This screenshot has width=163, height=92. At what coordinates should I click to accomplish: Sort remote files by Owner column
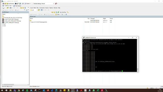pyautogui.click(x=111, y=19)
